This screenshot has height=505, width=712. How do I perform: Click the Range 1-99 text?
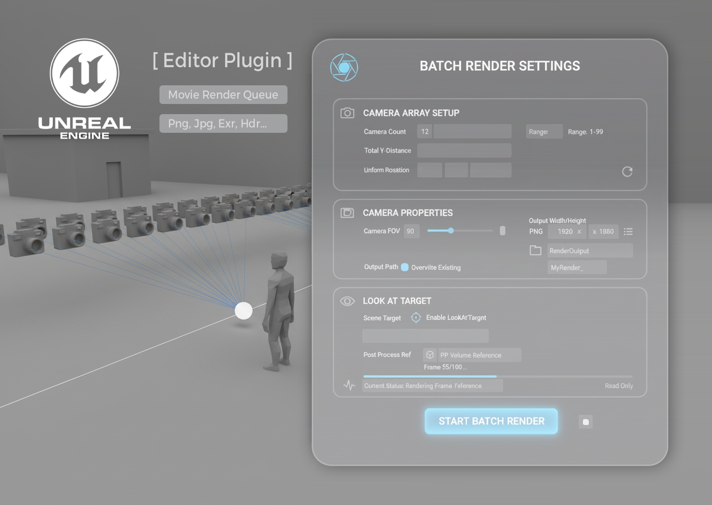(x=586, y=132)
